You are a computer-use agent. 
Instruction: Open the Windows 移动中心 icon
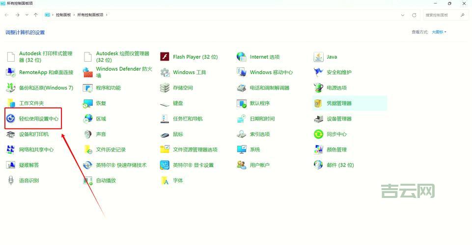242,72
